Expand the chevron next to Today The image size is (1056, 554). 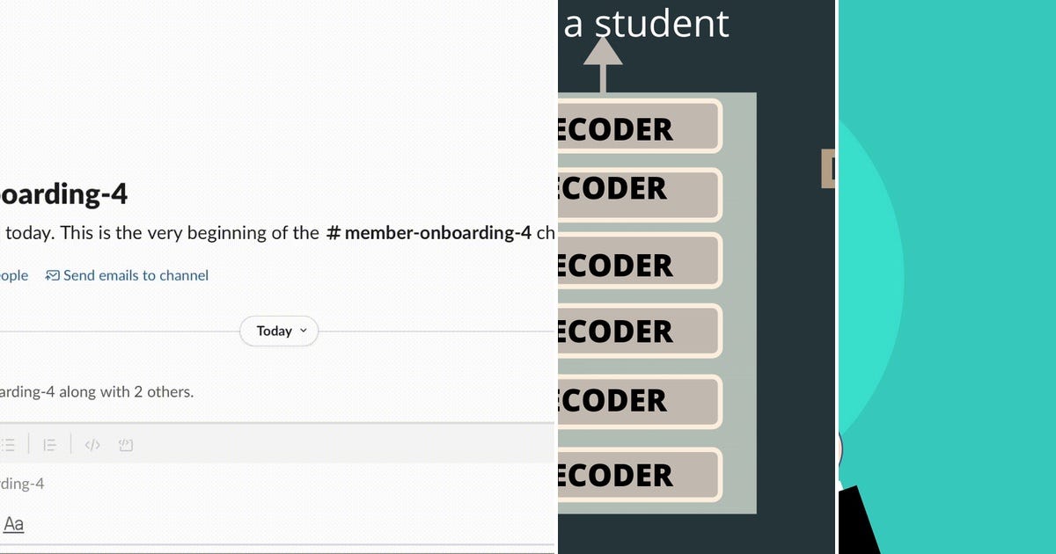click(x=304, y=331)
